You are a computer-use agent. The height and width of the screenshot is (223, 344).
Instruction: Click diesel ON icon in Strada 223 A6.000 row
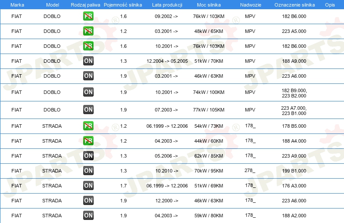(x=88, y=201)
